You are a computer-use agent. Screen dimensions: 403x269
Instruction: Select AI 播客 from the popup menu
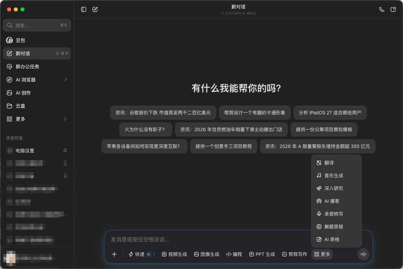(x=337, y=201)
